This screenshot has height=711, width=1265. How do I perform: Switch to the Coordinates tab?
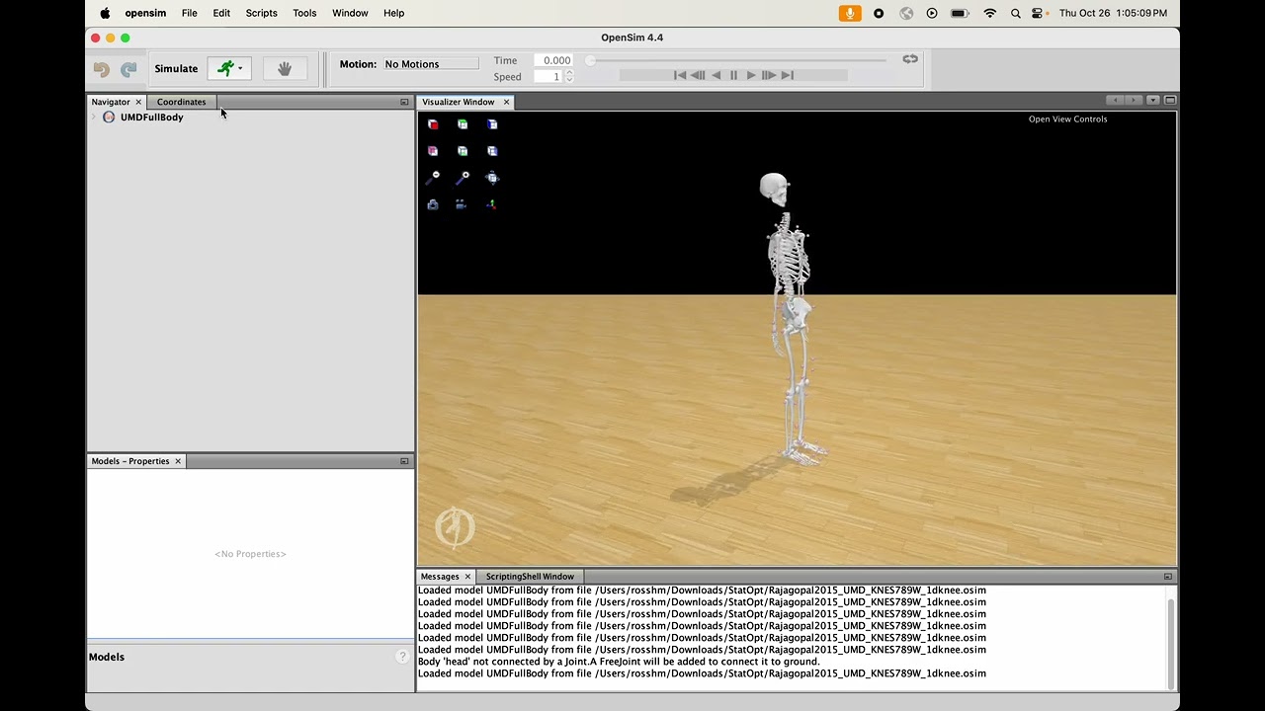click(181, 102)
